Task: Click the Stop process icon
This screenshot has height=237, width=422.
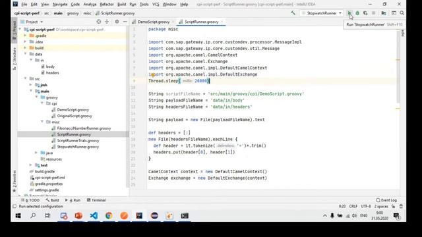Action: pyautogui.click(x=374, y=13)
